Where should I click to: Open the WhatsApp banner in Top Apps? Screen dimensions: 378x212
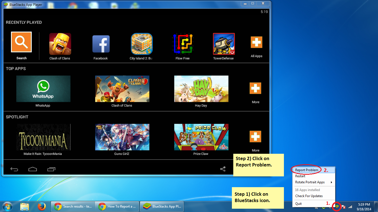pyautogui.click(x=43, y=89)
